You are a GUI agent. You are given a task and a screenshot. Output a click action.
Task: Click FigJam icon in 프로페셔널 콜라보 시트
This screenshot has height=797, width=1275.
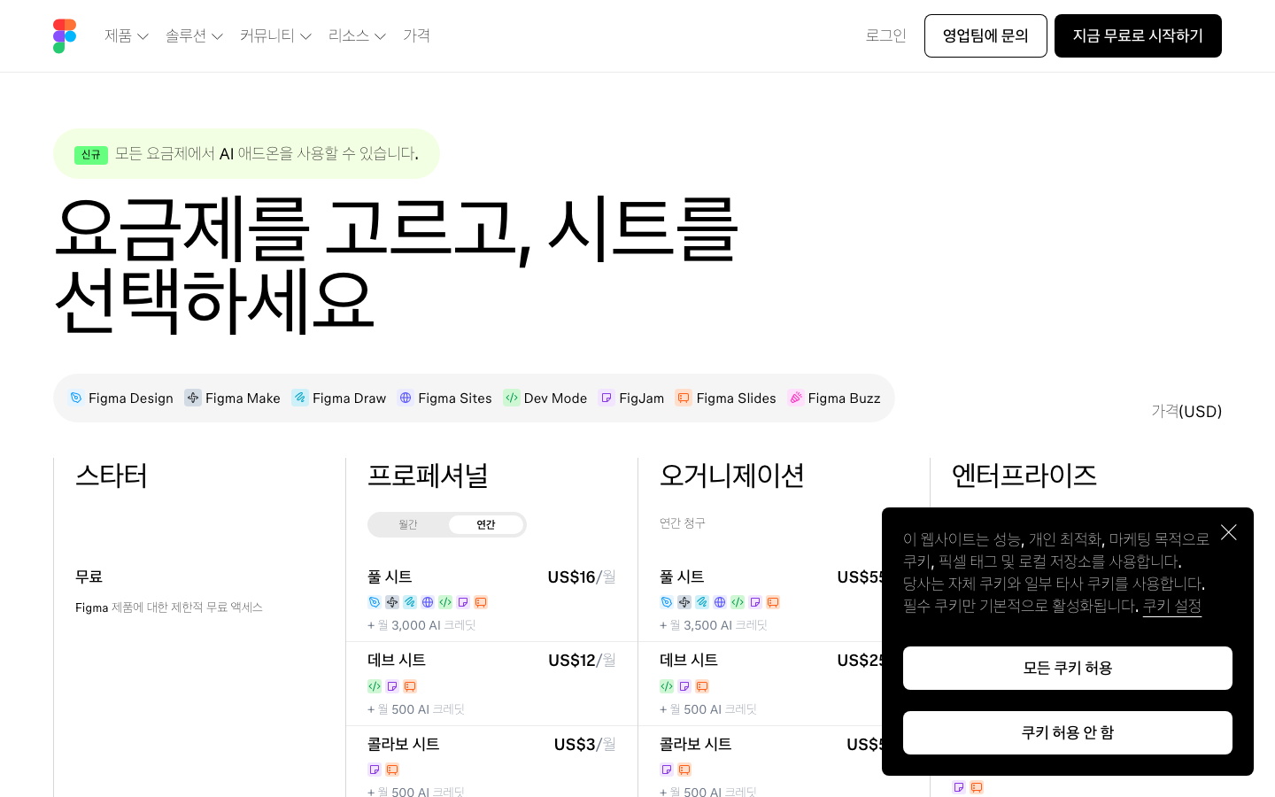tap(375, 770)
